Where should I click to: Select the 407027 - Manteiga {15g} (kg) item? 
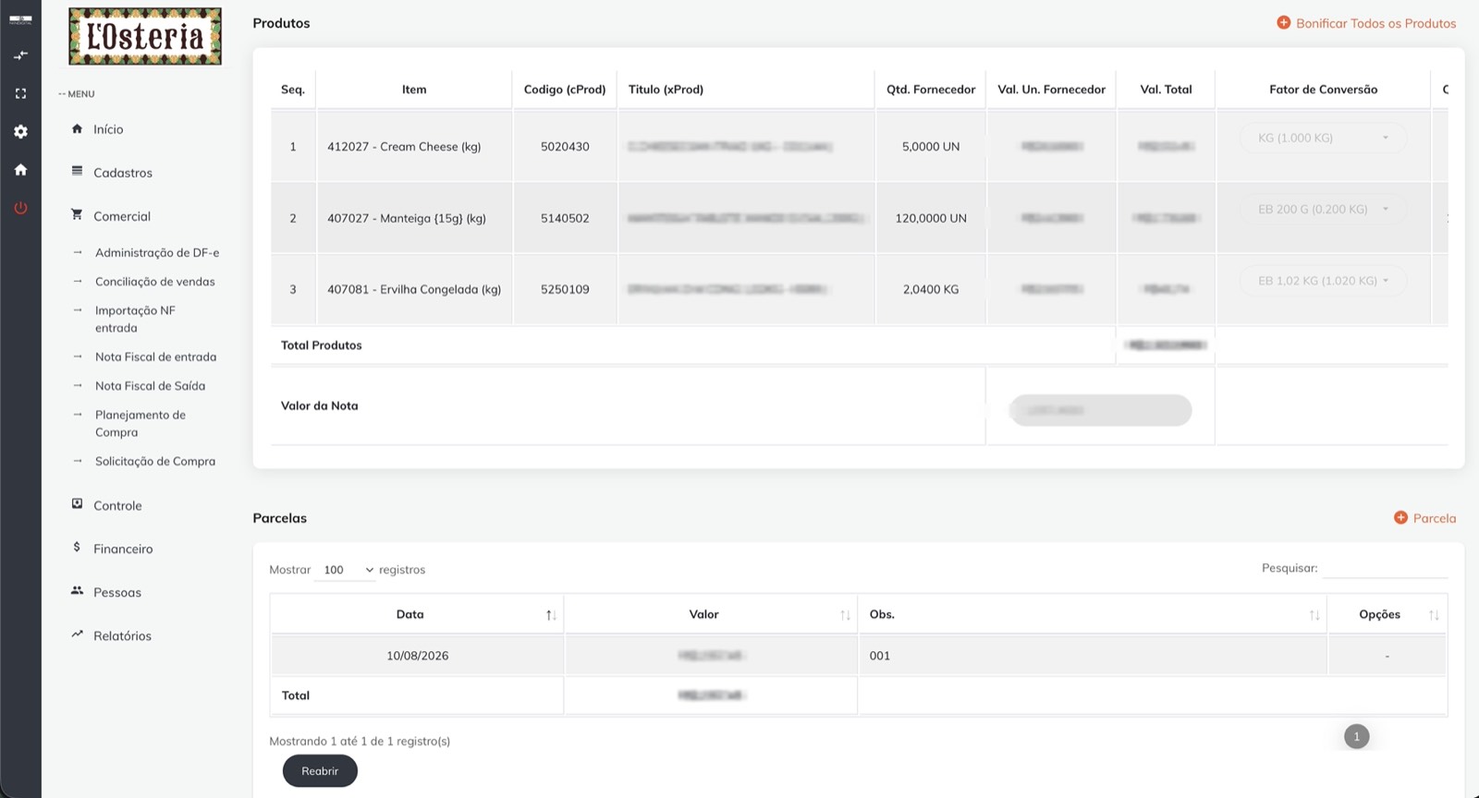point(407,219)
